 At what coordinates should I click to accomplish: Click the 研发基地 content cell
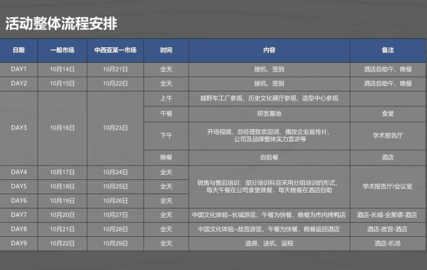[269, 114]
